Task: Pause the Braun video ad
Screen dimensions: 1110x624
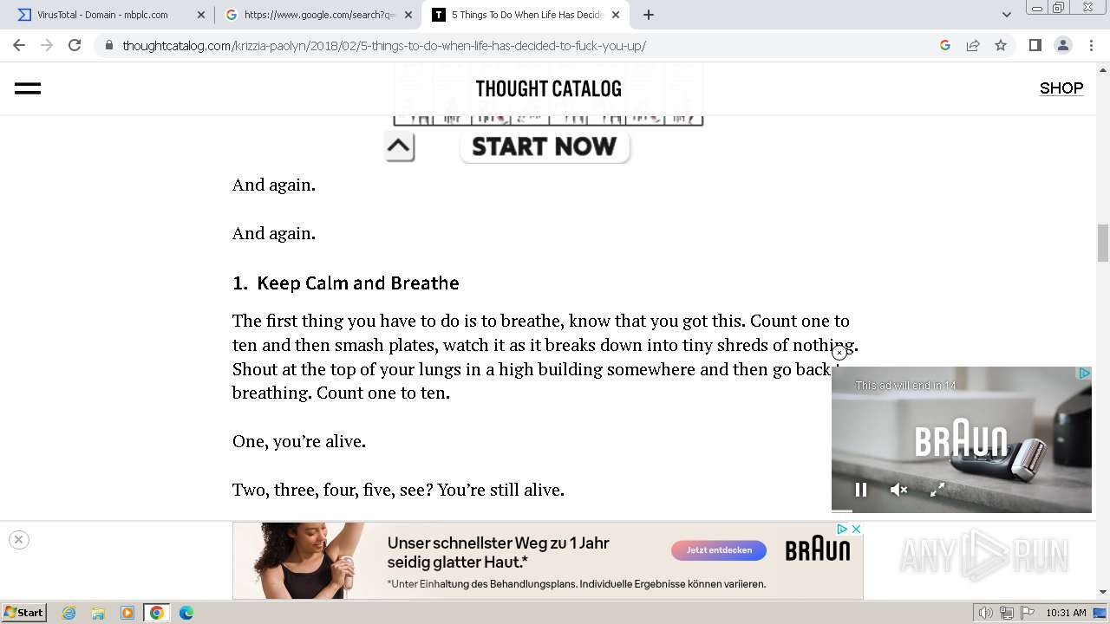Action: tap(861, 490)
